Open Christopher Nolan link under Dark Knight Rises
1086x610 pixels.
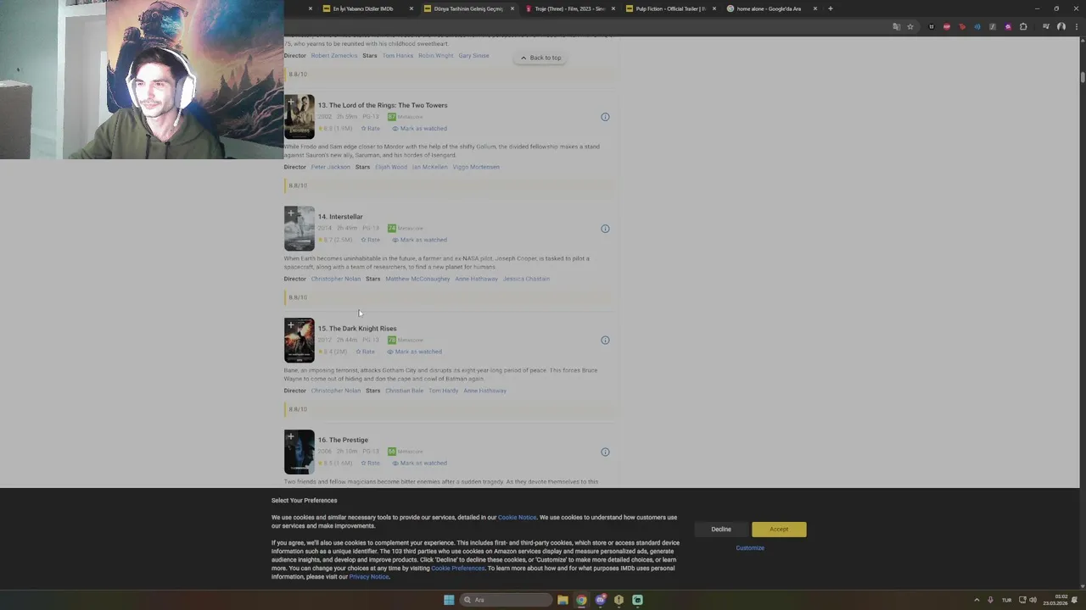tap(336, 391)
